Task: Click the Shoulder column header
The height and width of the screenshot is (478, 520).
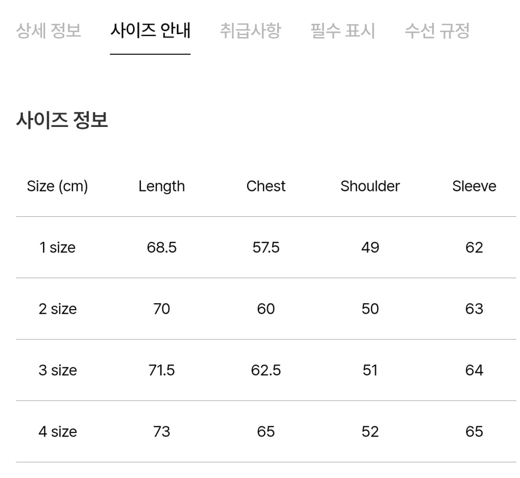Action: 370,186
